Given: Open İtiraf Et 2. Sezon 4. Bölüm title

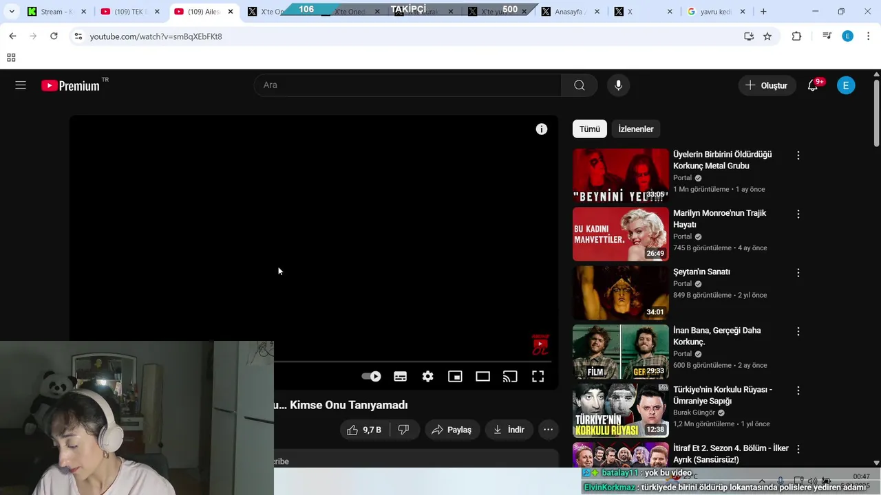Looking at the screenshot, I should point(731,454).
